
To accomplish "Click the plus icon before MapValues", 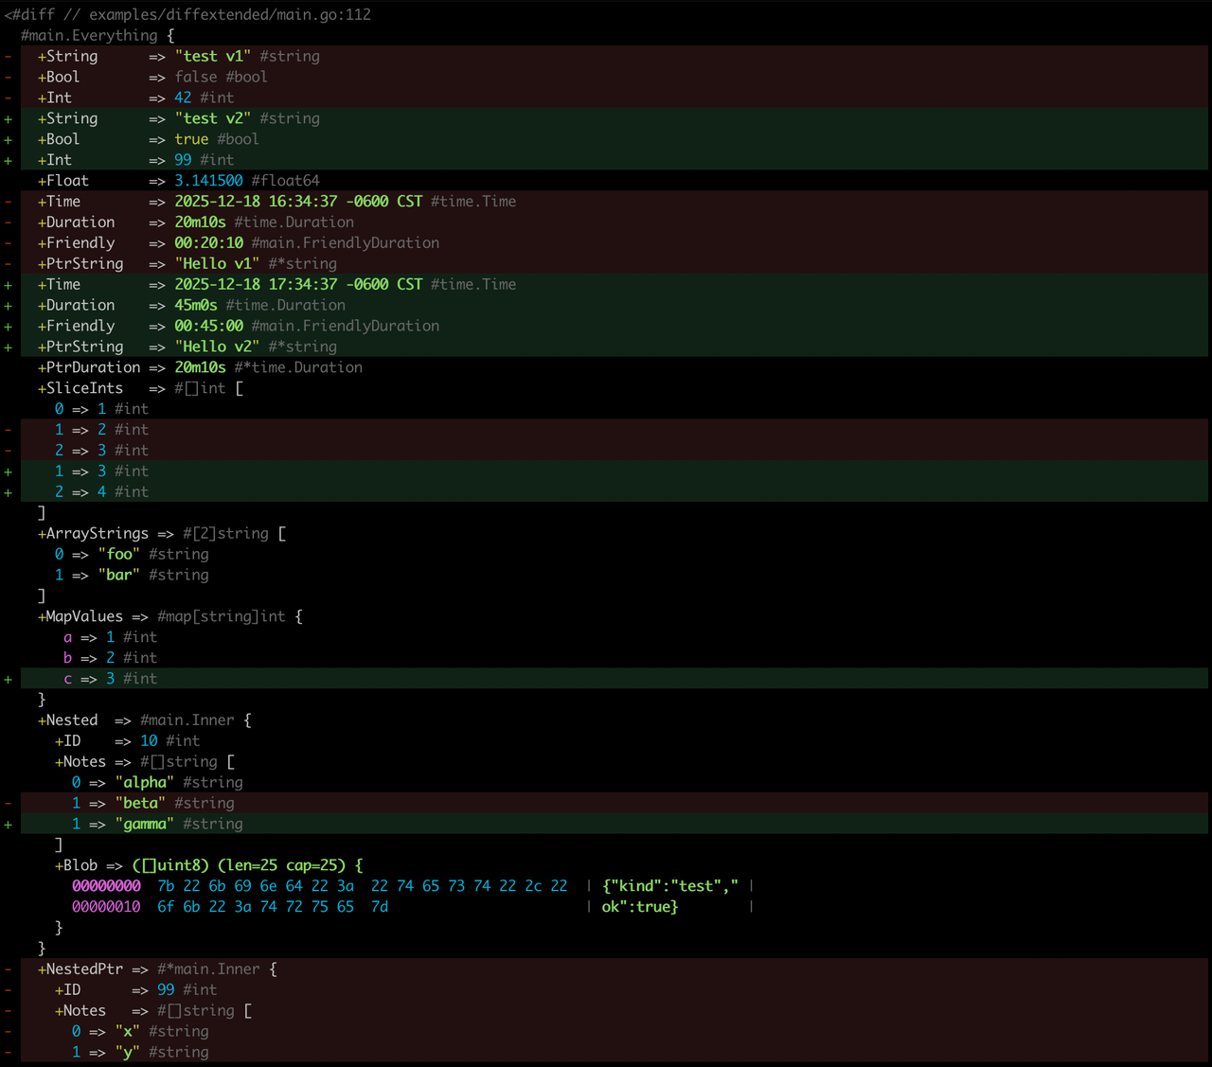I will coord(41,616).
